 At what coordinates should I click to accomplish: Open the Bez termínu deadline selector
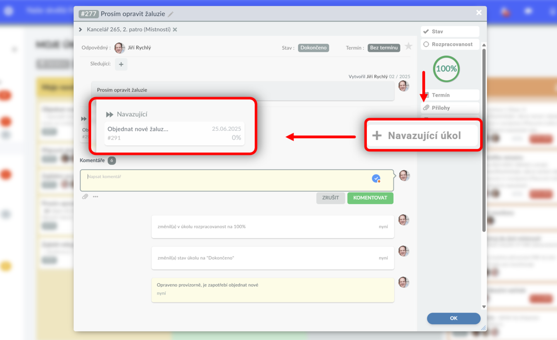click(384, 48)
